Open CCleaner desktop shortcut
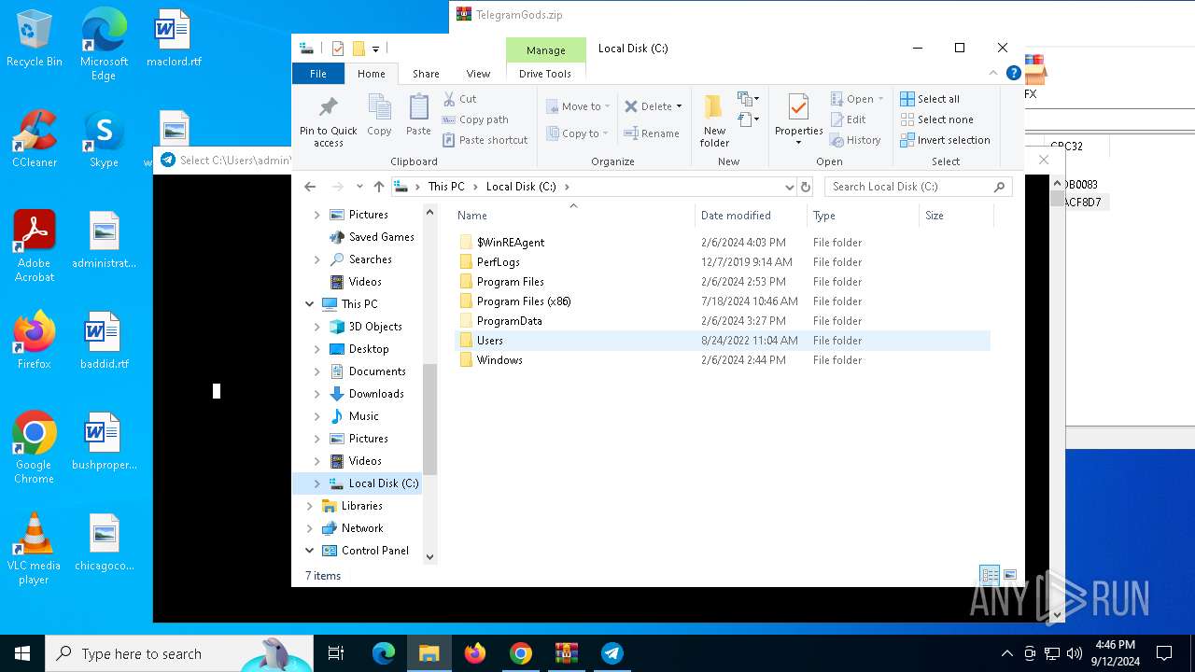This screenshot has width=1195, height=672. pos(35,140)
